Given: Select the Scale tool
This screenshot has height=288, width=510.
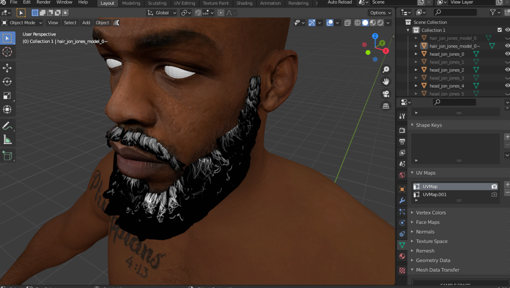Looking at the screenshot, I should [7, 96].
